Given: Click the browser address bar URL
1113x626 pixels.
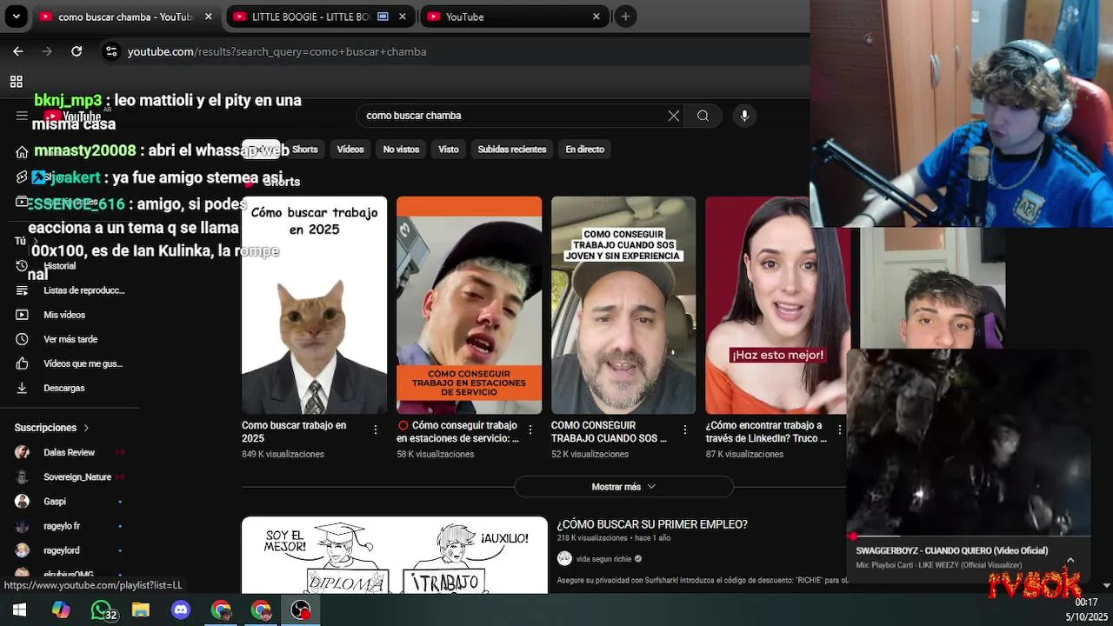Looking at the screenshot, I should click(x=277, y=51).
